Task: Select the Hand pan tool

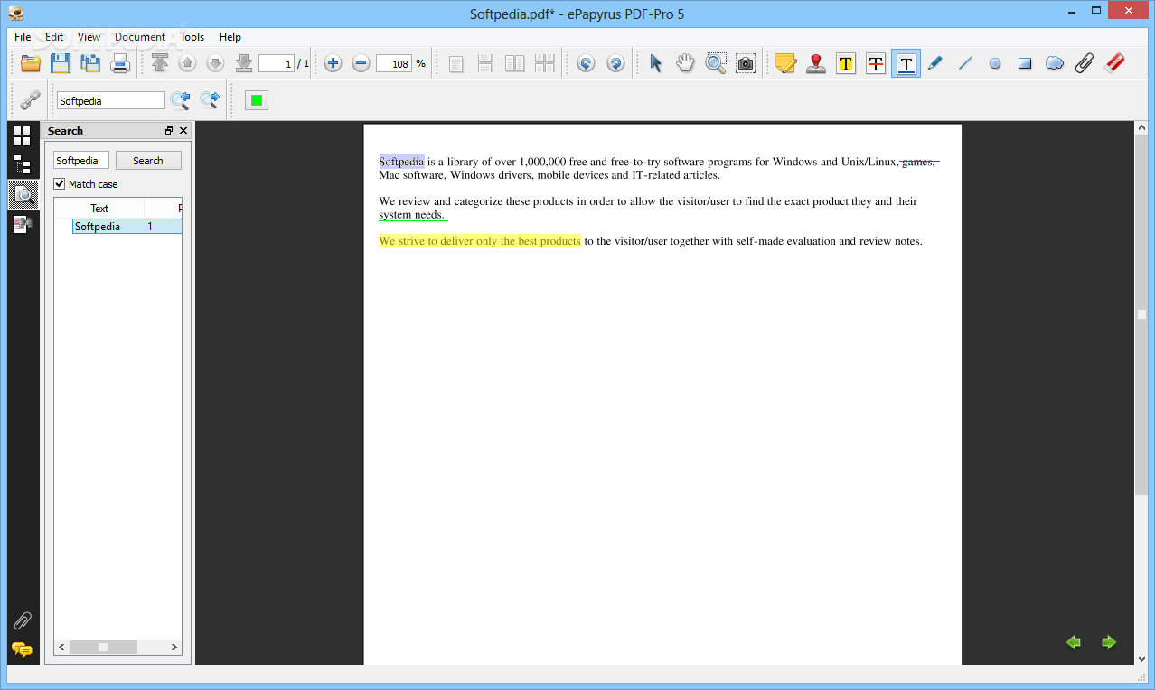Action: 685,63
